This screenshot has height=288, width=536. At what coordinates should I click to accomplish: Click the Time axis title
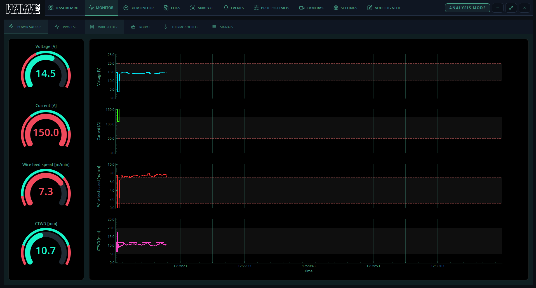308,271
